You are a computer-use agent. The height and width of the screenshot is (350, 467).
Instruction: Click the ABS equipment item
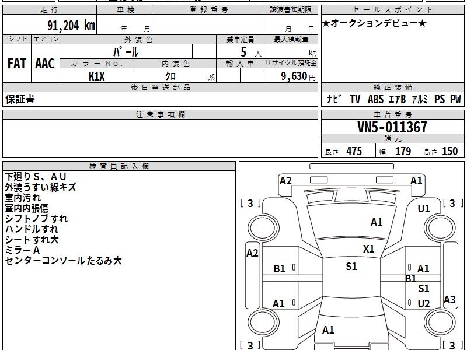tap(375, 99)
